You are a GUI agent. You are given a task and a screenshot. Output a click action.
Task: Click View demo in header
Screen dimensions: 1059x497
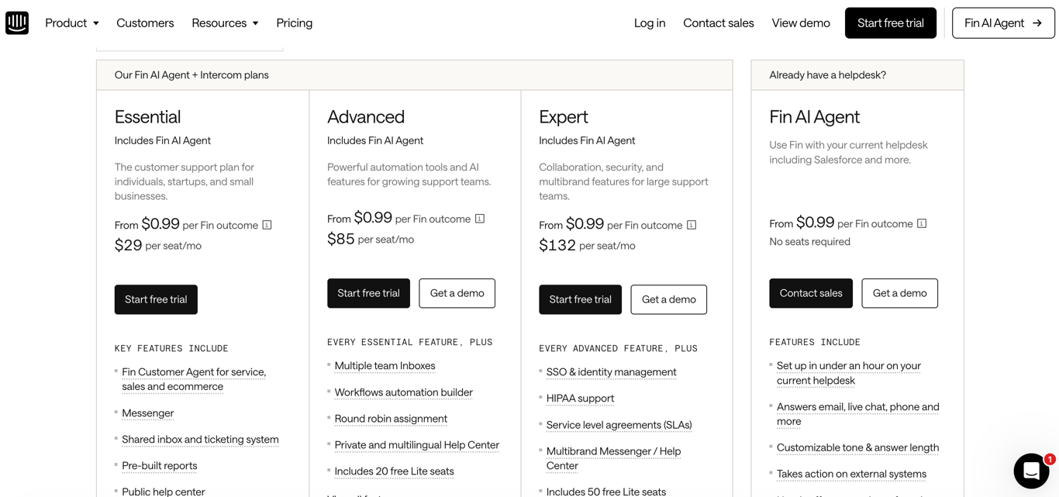click(x=801, y=22)
